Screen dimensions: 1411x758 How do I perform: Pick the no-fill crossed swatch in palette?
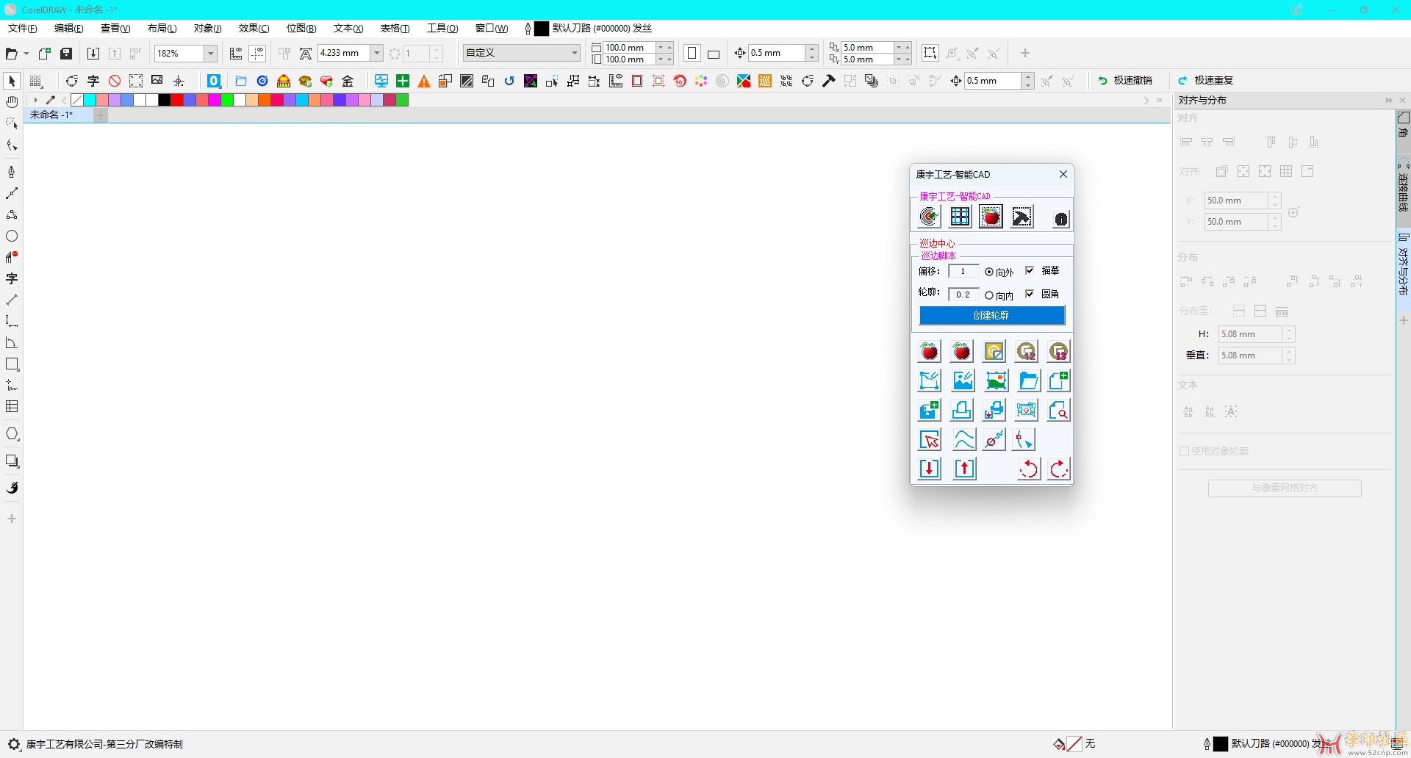tap(77, 100)
